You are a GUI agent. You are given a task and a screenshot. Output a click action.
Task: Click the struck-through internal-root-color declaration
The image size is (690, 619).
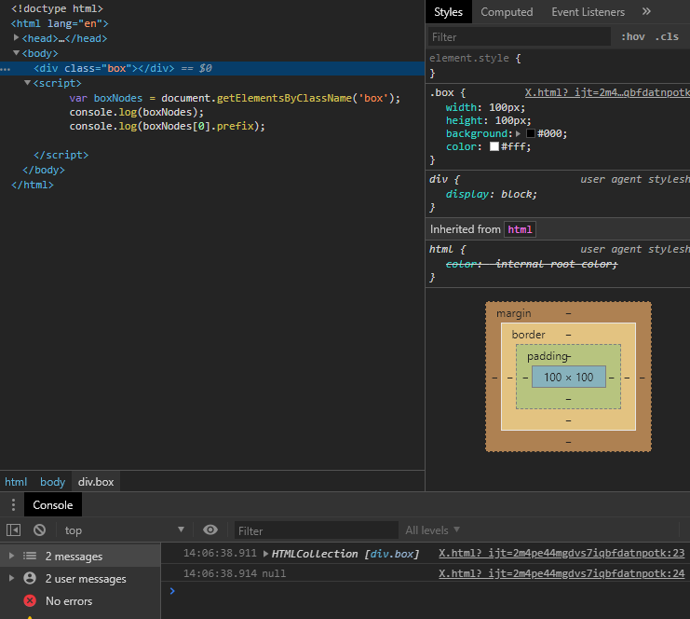tap(532, 264)
